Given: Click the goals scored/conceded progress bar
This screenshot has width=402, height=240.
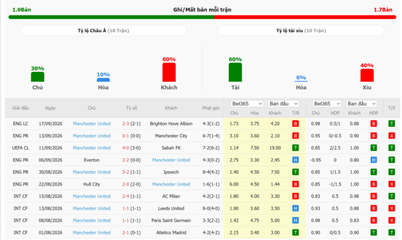Looking at the screenshot, I should point(202,17).
